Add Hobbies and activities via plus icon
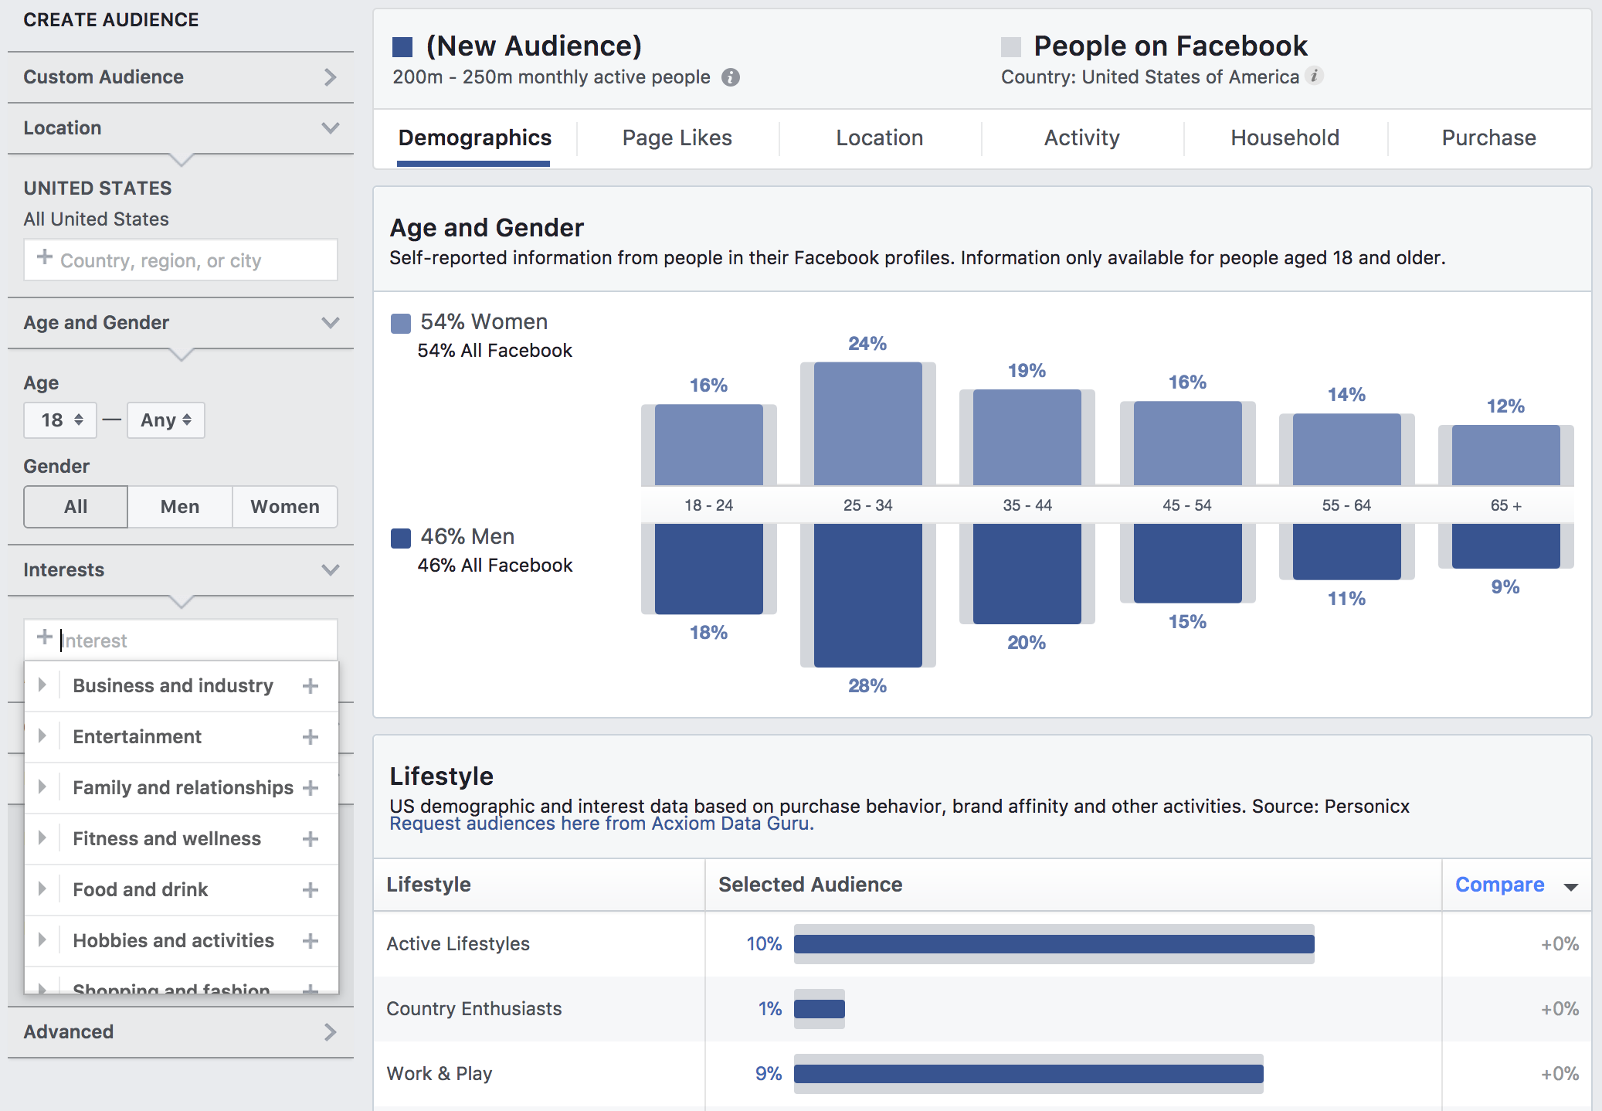1602x1111 pixels. coord(311,941)
